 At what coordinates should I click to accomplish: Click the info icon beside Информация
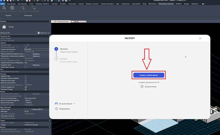pos(56,109)
